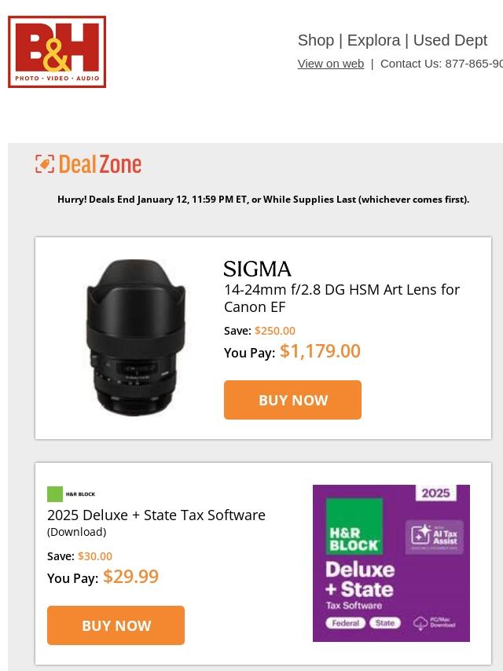Viewport: 503px width, 671px height.
Task: Click the $1,179.00 lens price
Action: point(320,351)
